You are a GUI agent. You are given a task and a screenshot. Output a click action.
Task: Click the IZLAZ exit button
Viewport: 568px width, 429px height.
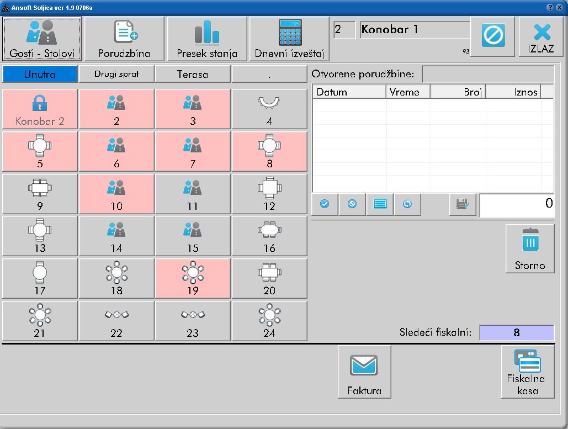tap(541, 36)
